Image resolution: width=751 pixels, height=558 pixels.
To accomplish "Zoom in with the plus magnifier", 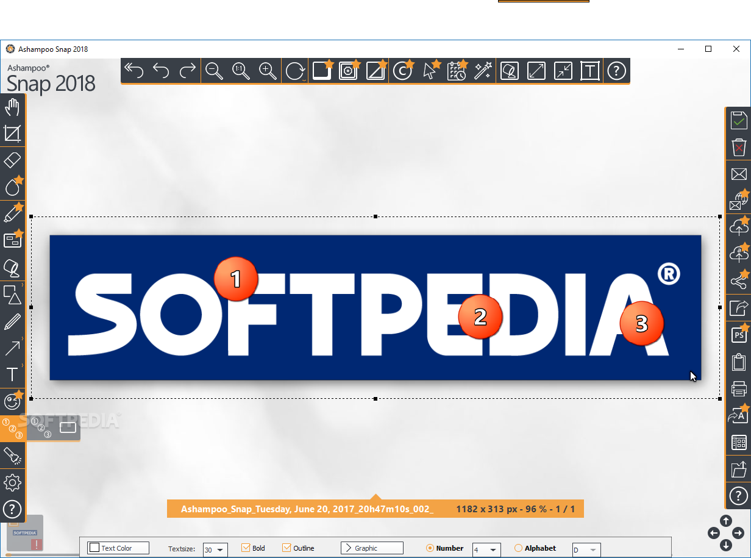I will coord(268,71).
